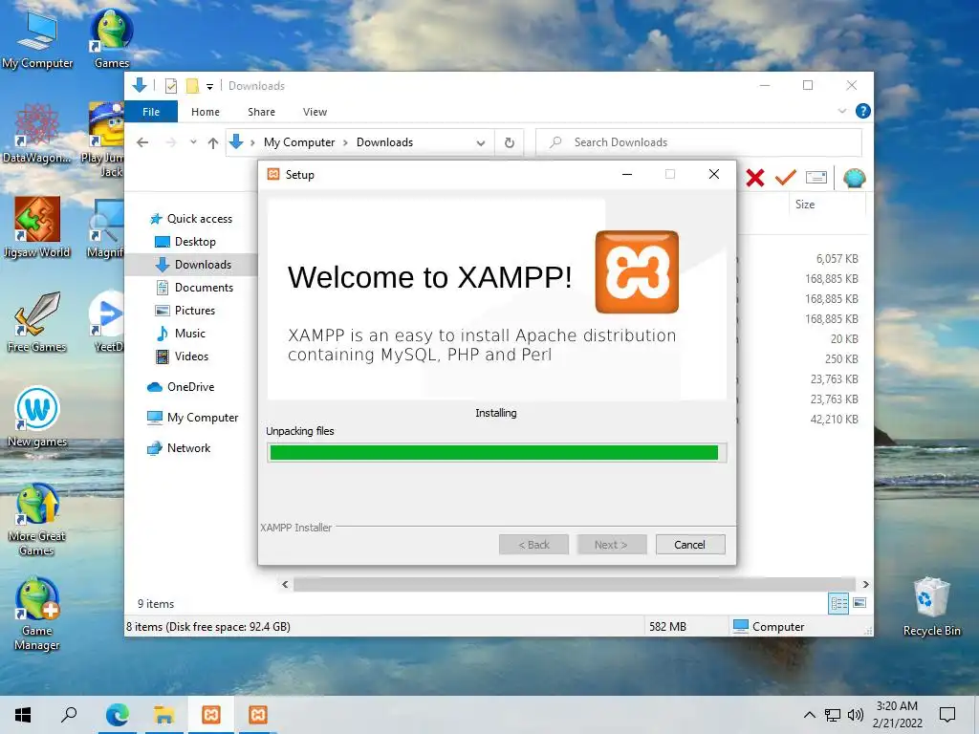Click the XAMPP logo in Setup window

click(x=637, y=272)
